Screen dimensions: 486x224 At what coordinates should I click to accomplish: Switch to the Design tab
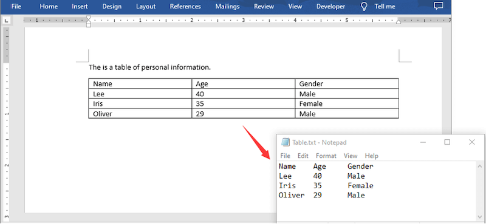click(x=112, y=6)
